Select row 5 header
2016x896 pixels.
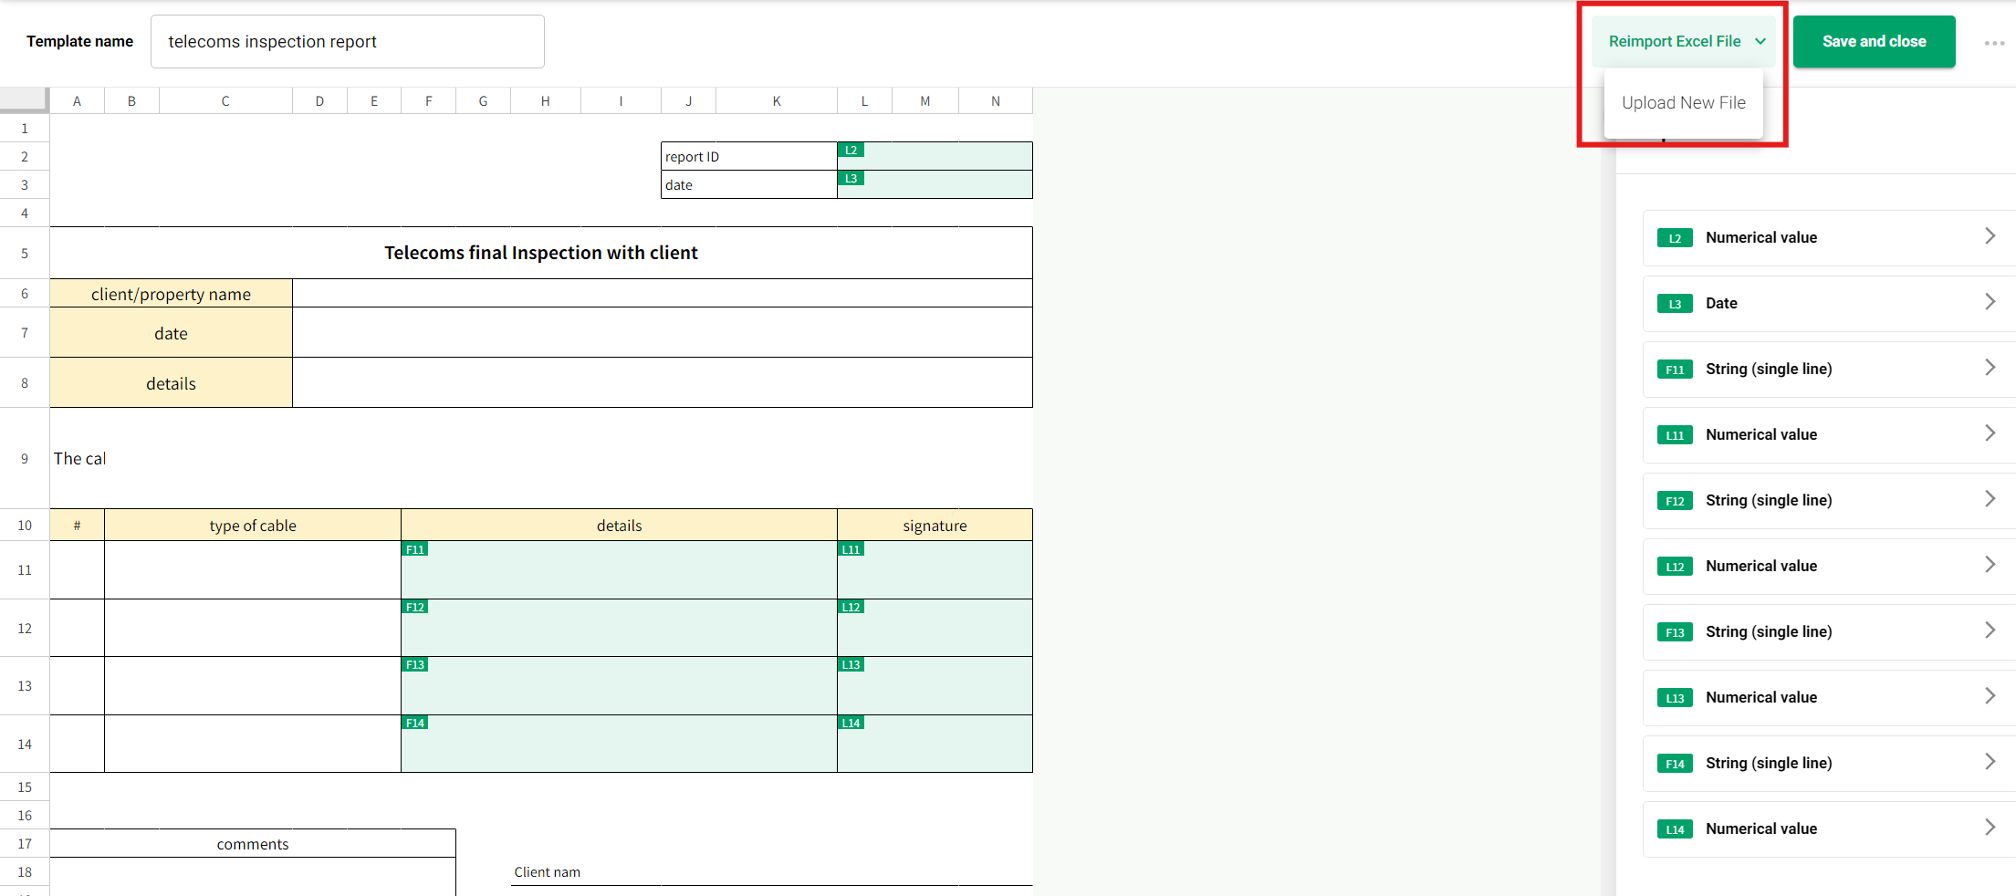click(25, 254)
